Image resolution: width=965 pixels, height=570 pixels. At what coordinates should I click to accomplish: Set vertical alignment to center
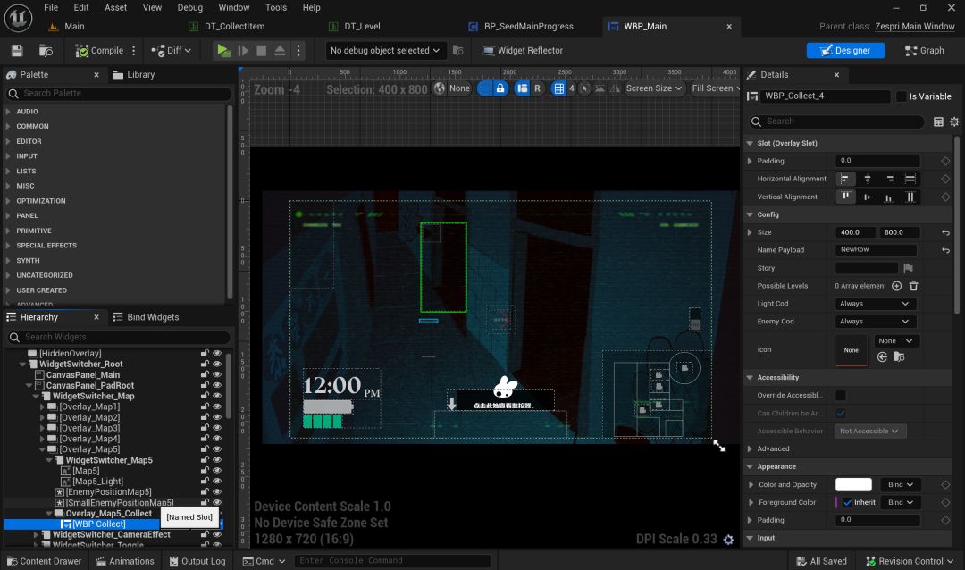[x=868, y=197]
